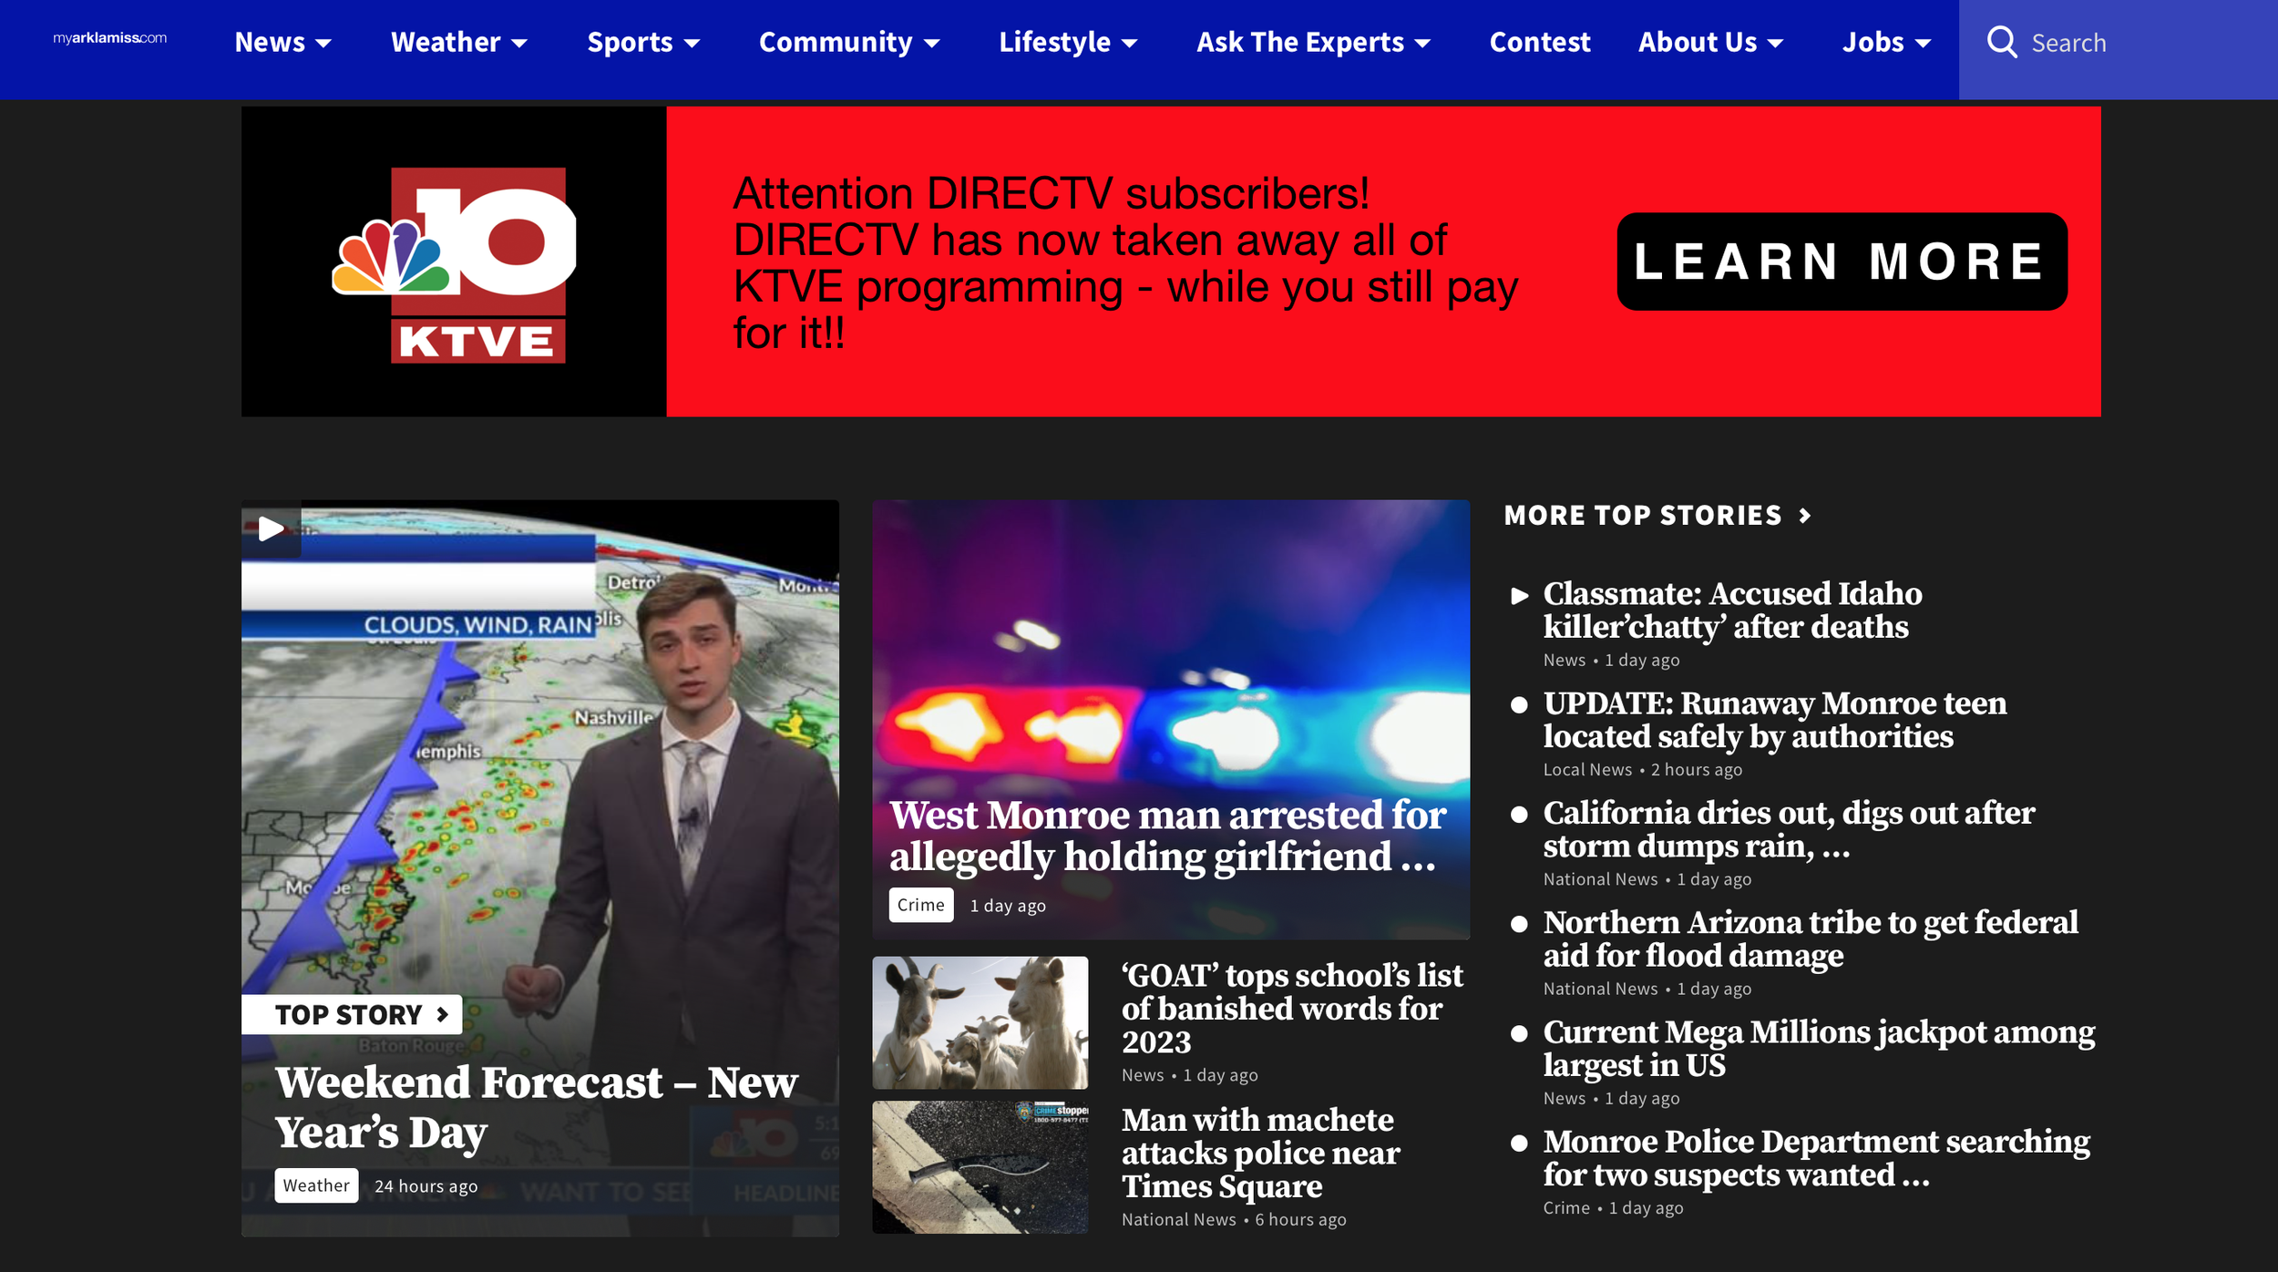The image size is (2278, 1272).
Task: Click National News label under Arizona tribe
Action: coord(1600,989)
